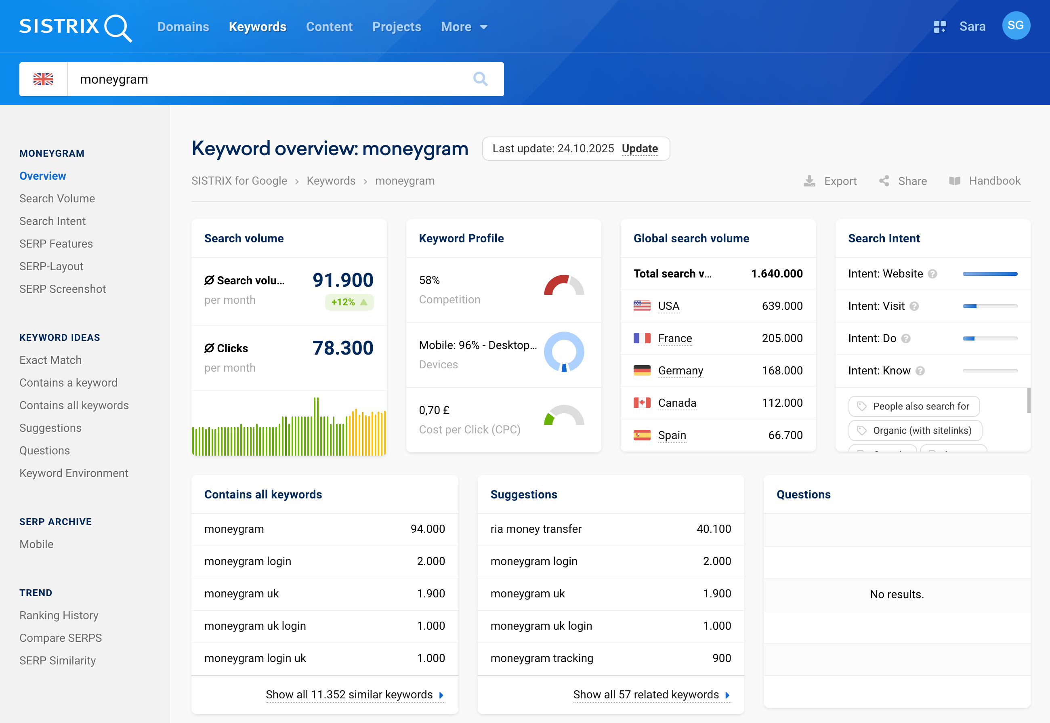Open the Projects section in the top menu
Screen dimensions: 1050x723
click(x=396, y=27)
